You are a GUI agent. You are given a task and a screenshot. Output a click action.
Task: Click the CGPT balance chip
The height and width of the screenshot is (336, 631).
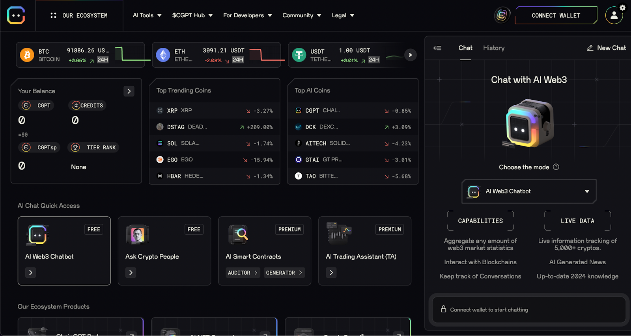coord(37,106)
